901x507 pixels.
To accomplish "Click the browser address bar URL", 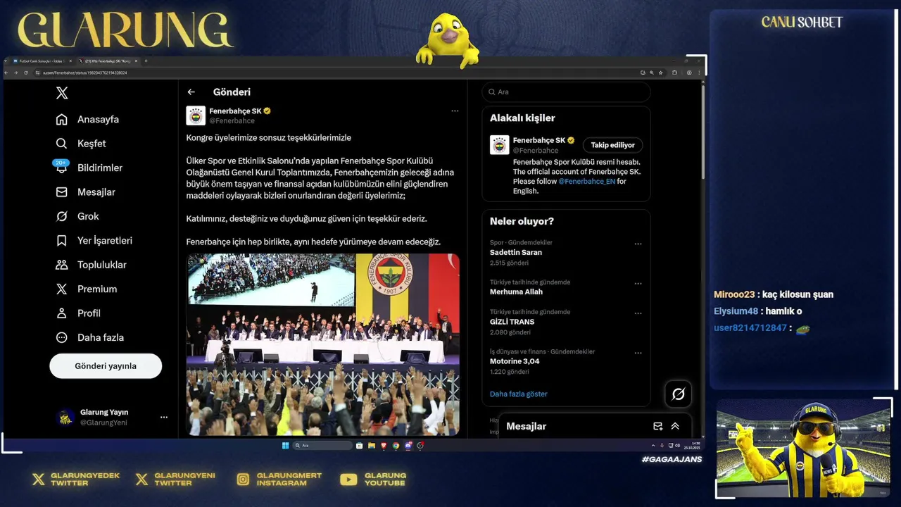I will tap(85, 73).
